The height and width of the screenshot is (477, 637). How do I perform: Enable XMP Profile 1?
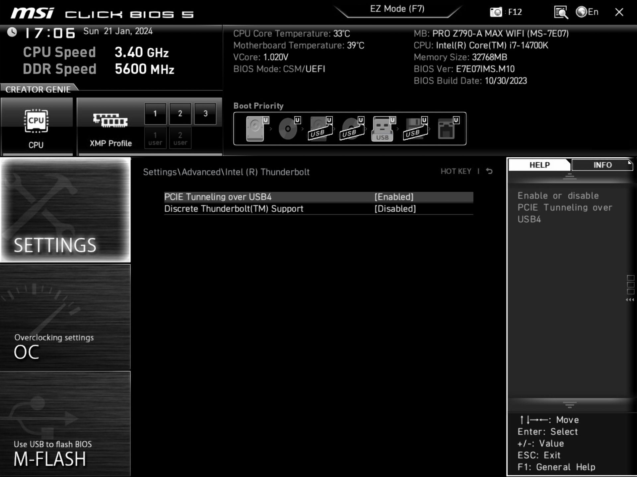155,114
